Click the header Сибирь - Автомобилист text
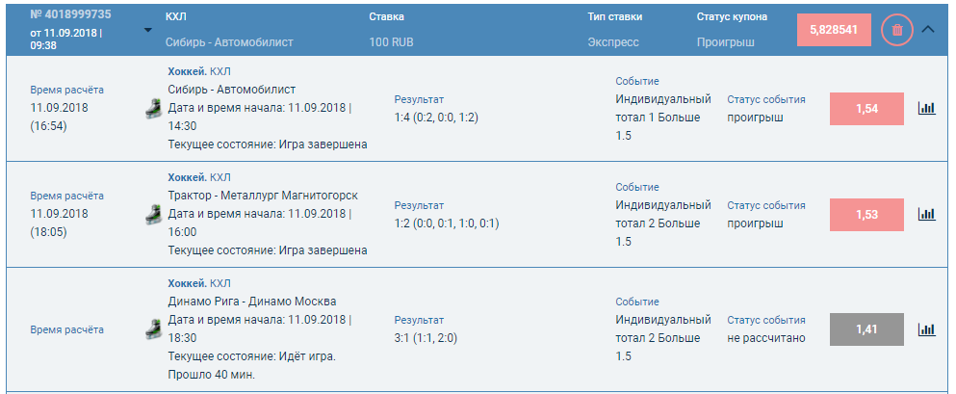Image resolution: width=956 pixels, height=394 pixels. [x=229, y=42]
